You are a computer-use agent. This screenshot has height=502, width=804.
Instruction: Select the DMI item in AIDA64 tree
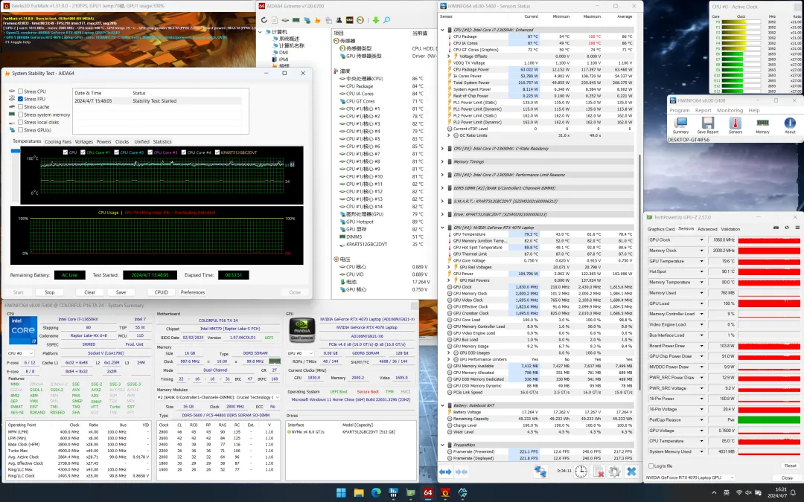(284, 53)
